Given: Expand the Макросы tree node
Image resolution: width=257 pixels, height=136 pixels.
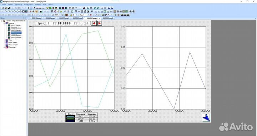Looking at the screenshot, I should (x=4, y=47).
